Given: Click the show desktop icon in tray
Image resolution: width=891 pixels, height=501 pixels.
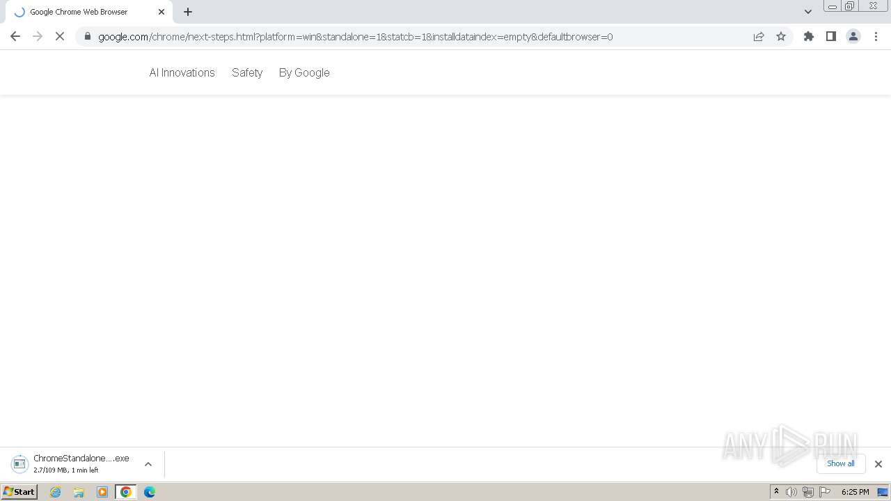Looking at the screenshot, I should (x=883, y=492).
